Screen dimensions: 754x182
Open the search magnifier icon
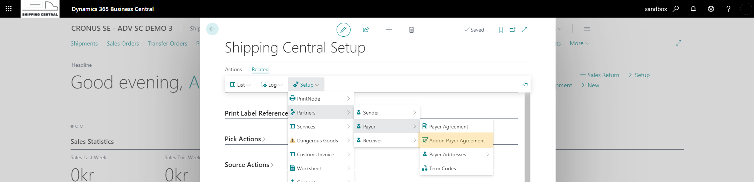[676, 9]
